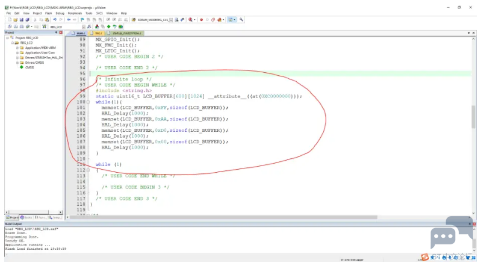Open Configuration wrench icon
Image resolution: width=478 pixels, height=266 pixels.
point(241,20)
